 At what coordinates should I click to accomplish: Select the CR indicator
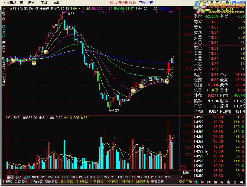(81, 177)
